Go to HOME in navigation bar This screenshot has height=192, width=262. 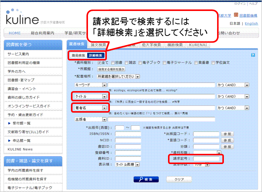pyautogui.click(x=15, y=33)
